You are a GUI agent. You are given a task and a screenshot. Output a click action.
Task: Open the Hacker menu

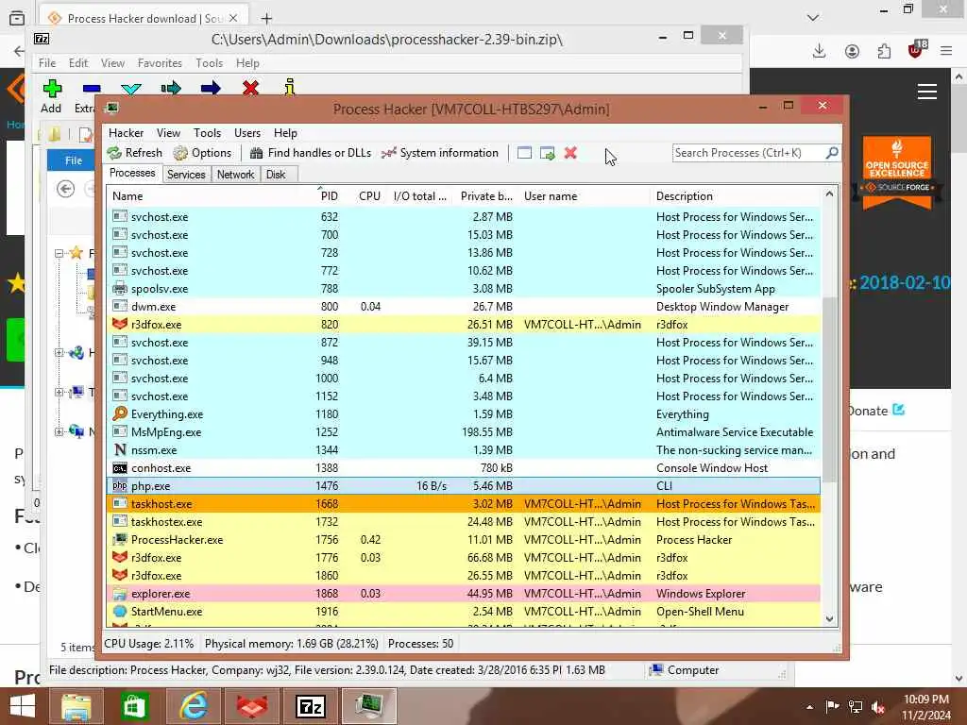tap(126, 133)
